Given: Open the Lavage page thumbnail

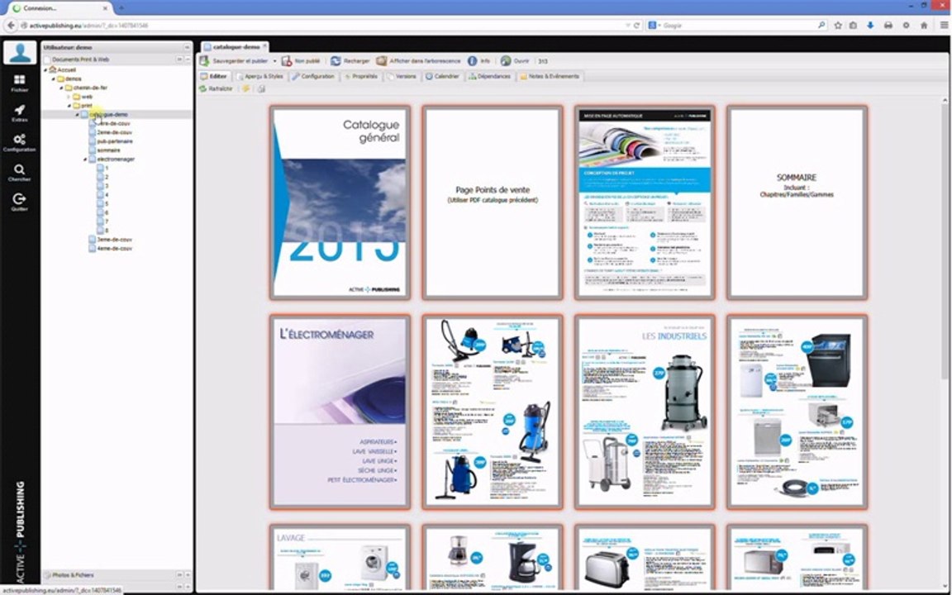Looking at the screenshot, I should coord(340,557).
